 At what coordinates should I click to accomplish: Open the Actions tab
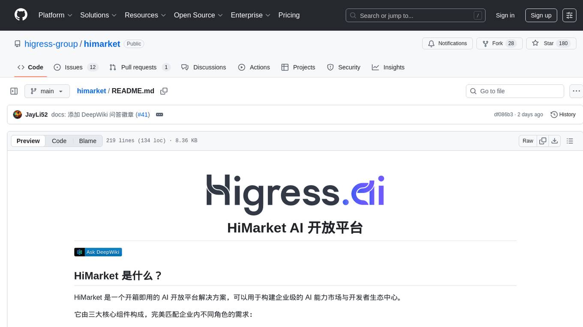pos(254,67)
